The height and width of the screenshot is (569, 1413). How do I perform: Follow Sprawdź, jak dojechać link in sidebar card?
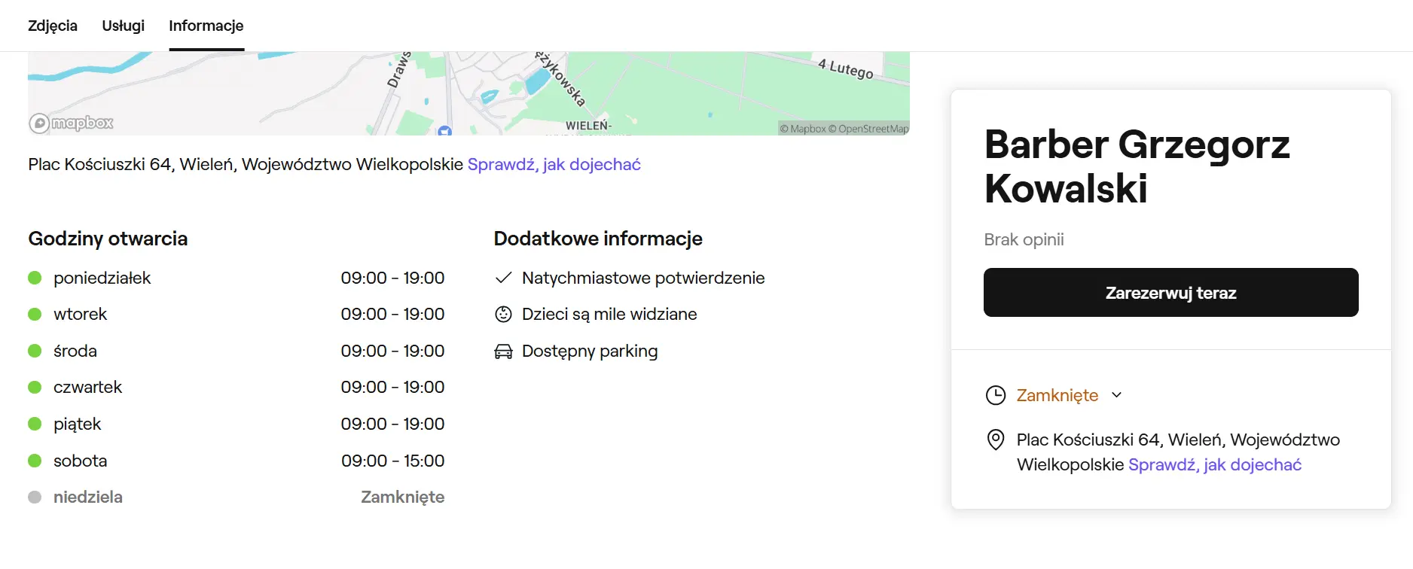(x=1214, y=464)
